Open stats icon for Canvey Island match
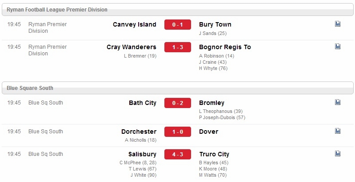 (x=338, y=23)
